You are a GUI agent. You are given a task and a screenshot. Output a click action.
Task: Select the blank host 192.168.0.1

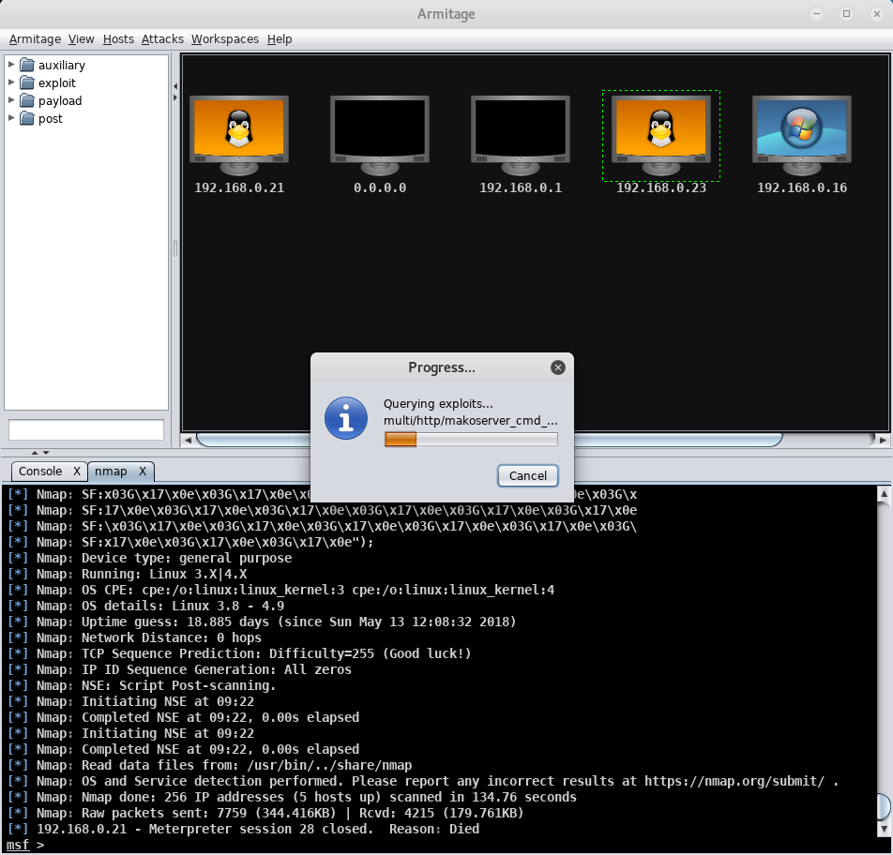(521, 136)
